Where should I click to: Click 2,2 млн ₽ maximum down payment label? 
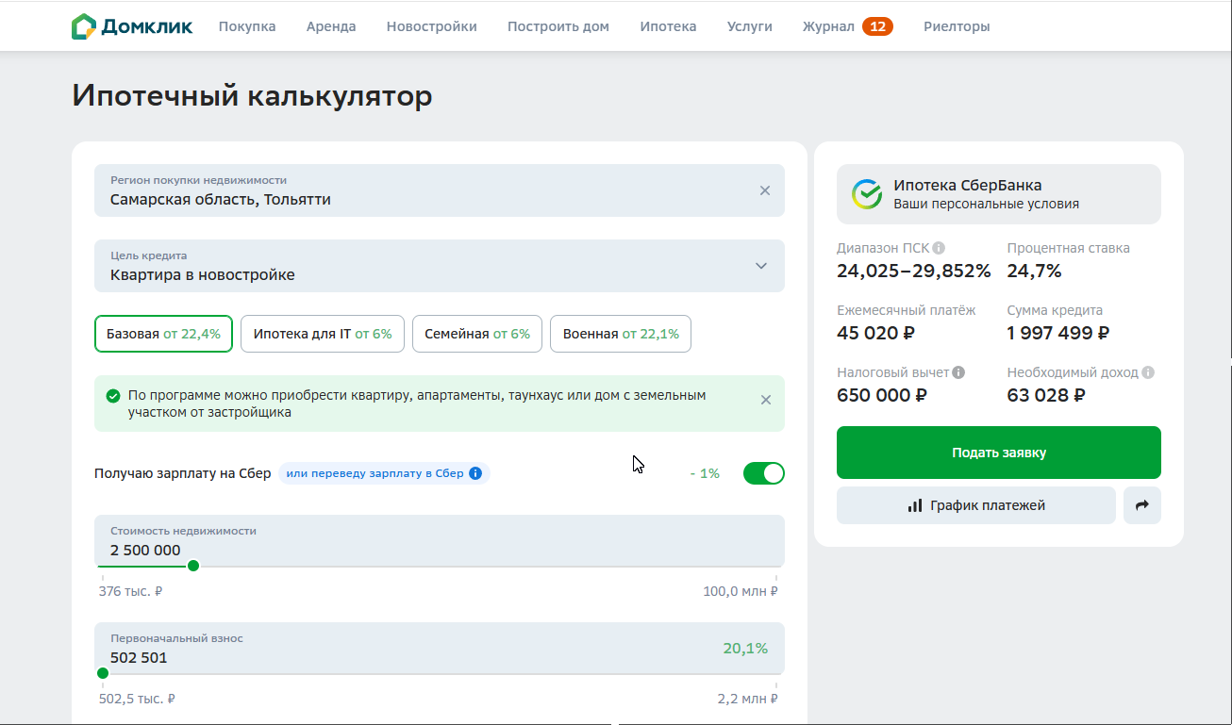coord(747,700)
